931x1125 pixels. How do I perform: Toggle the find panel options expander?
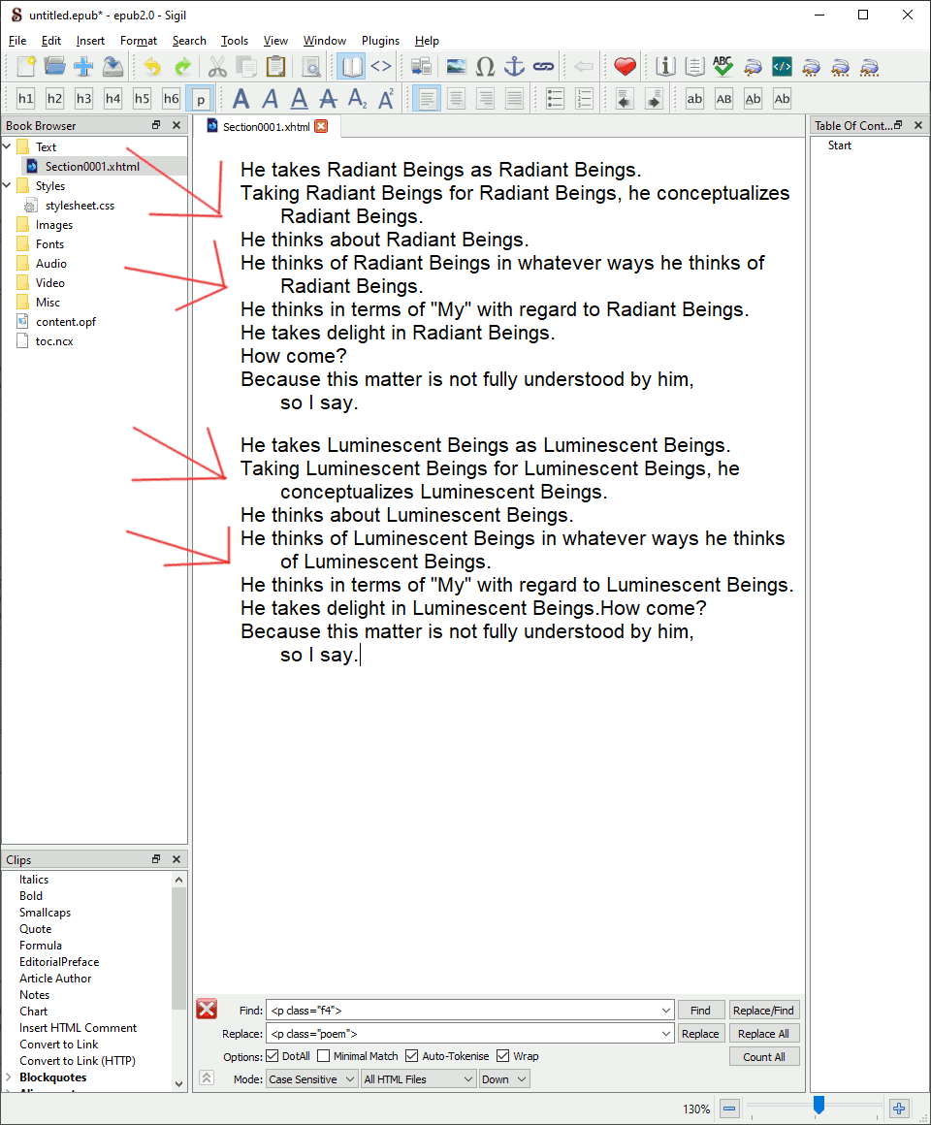coord(207,1077)
